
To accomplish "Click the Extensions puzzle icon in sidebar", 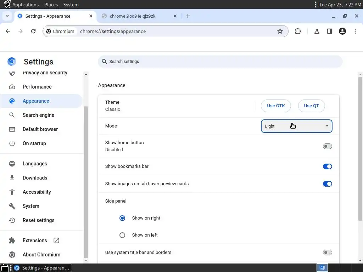I will tap(12, 240).
